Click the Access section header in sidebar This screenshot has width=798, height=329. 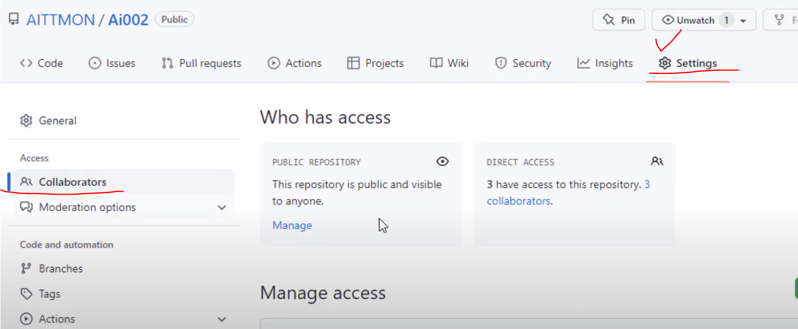point(34,158)
